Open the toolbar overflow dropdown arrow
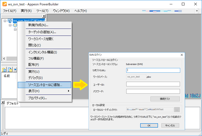The width and height of the screenshot is (202, 136). point(197,11)
